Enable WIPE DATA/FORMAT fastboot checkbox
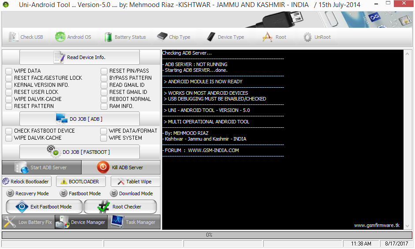The image size is (415, 249). click(x=104, y=131)
